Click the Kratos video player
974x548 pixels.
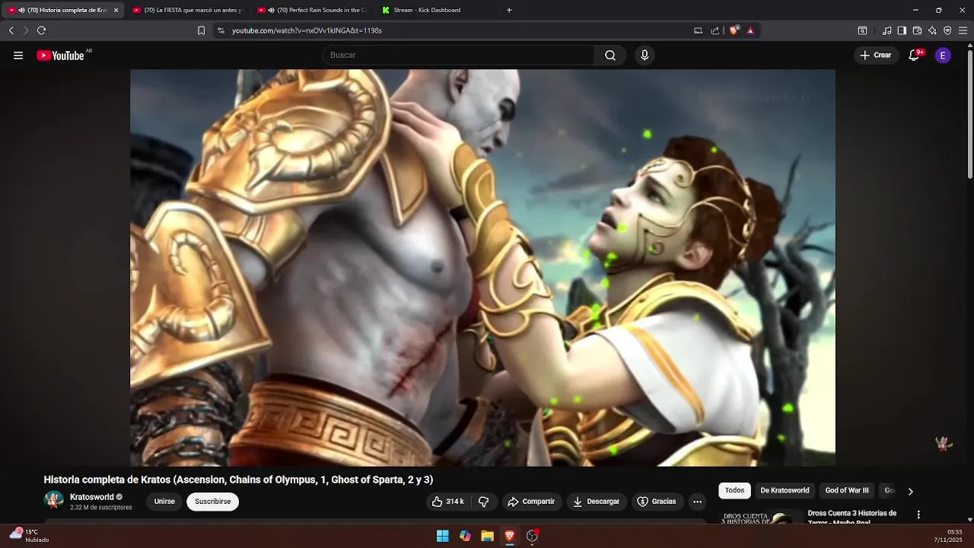click(x=482, y=267)
